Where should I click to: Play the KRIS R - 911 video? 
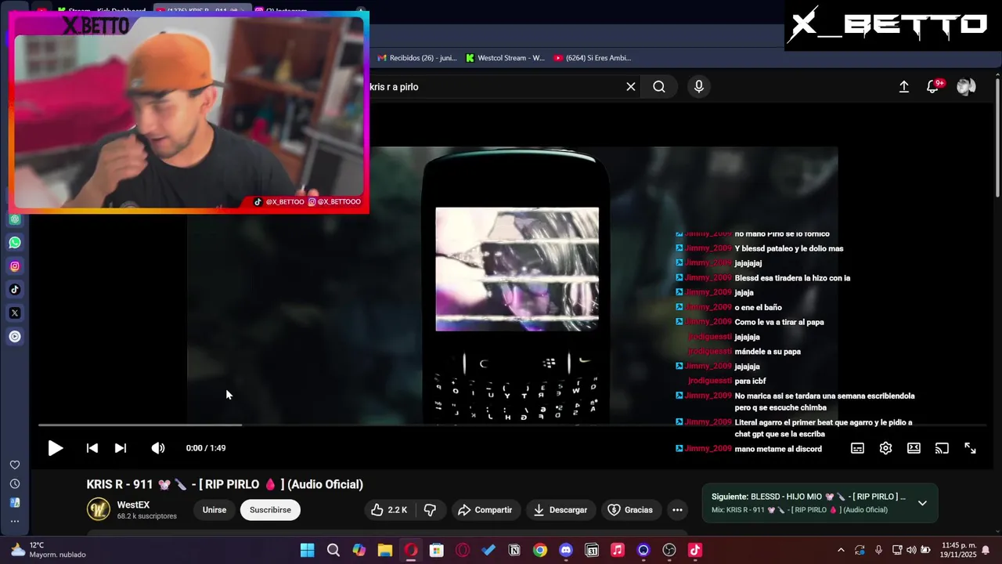tap(55, 448)
